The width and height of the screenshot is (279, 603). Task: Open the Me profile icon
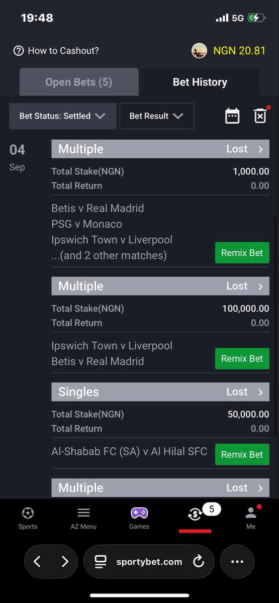pos(251,513)
